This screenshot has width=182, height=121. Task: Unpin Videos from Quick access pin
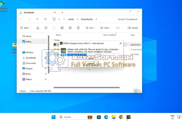[x=45, y=79]
